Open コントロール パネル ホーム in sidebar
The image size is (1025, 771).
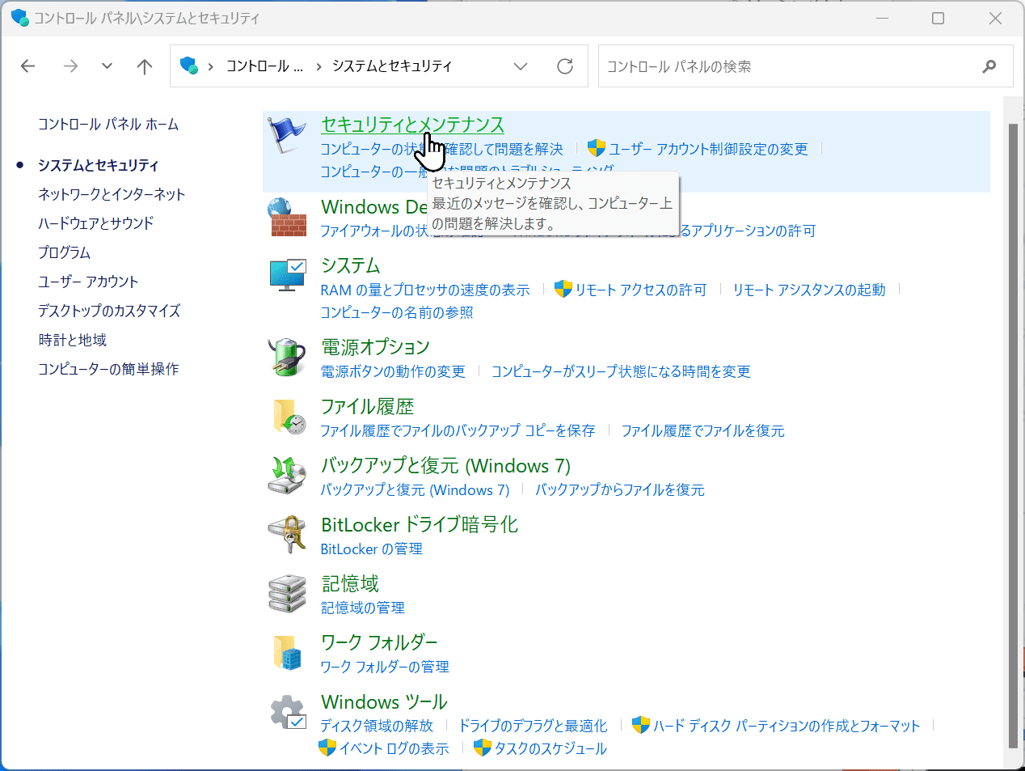108,125
